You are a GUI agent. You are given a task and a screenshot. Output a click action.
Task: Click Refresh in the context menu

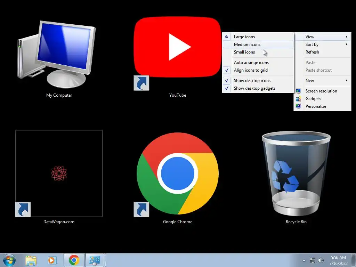click(322, 52)
